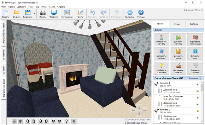Click the object list scrollbar down arrow

[x=202, y=122]
